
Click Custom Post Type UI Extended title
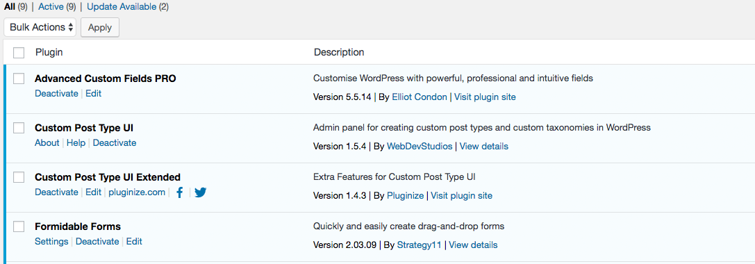[x=108, y=176]
